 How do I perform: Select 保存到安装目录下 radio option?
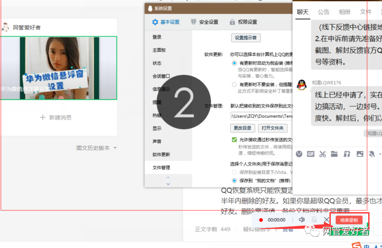tap(234, 173)
